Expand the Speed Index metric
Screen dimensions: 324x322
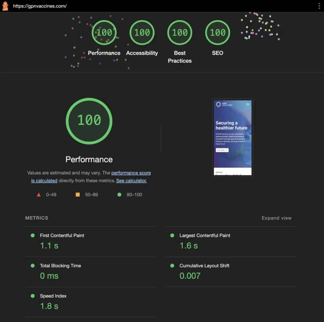point(53,296)
